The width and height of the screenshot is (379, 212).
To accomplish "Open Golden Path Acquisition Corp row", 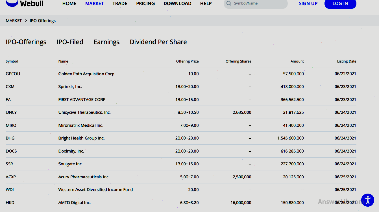I will tap(181, 74).
